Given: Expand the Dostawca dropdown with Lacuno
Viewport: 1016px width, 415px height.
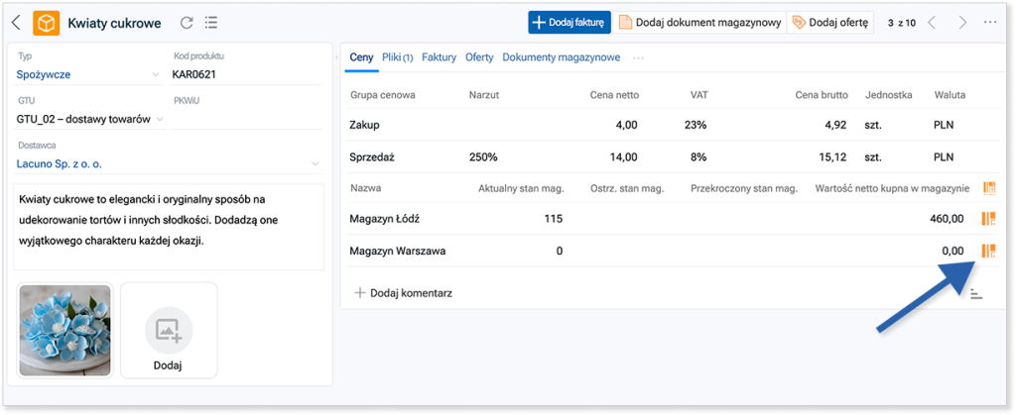Looking at the screenshot, I should [315, 163].
